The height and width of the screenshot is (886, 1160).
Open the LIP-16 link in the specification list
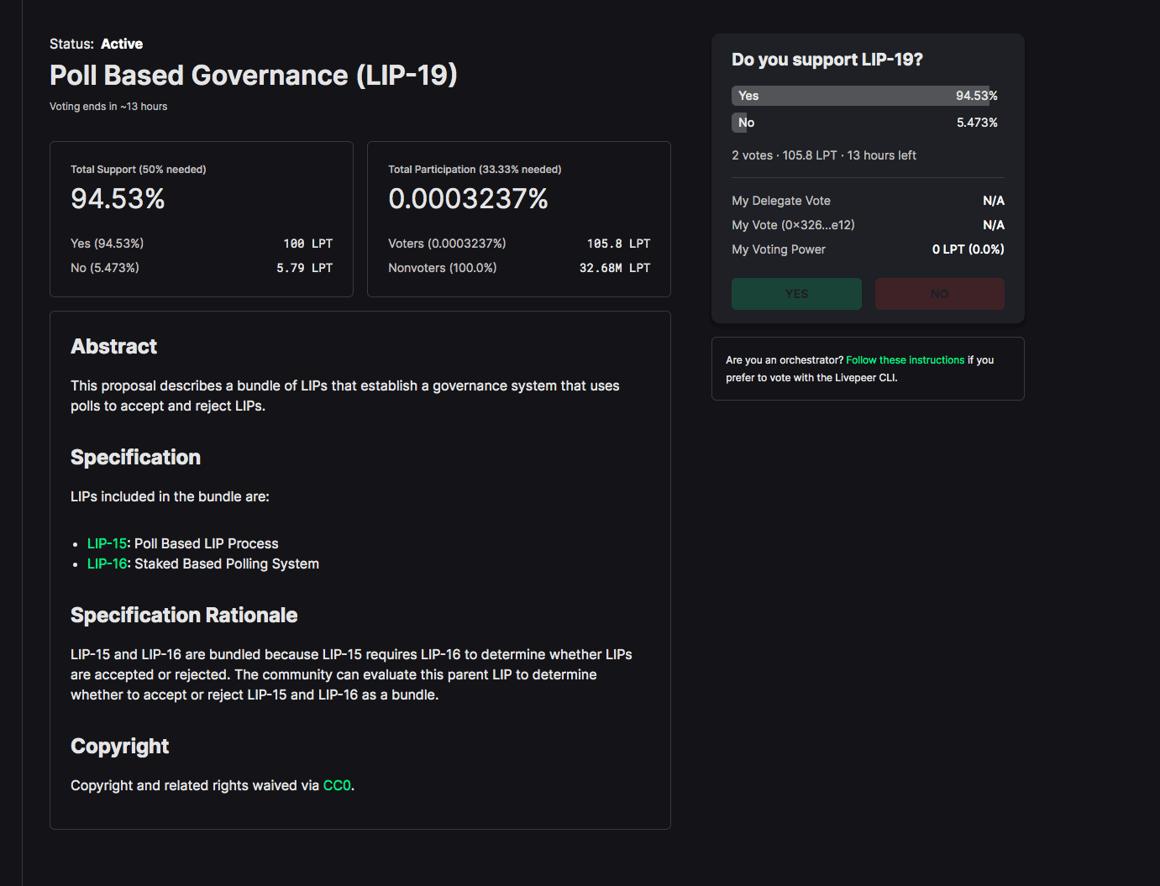(x=107, y=564)
